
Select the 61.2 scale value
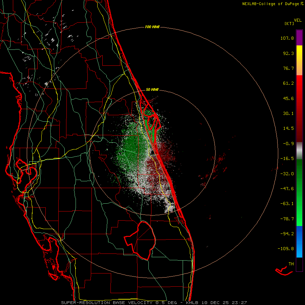[288, 83]
